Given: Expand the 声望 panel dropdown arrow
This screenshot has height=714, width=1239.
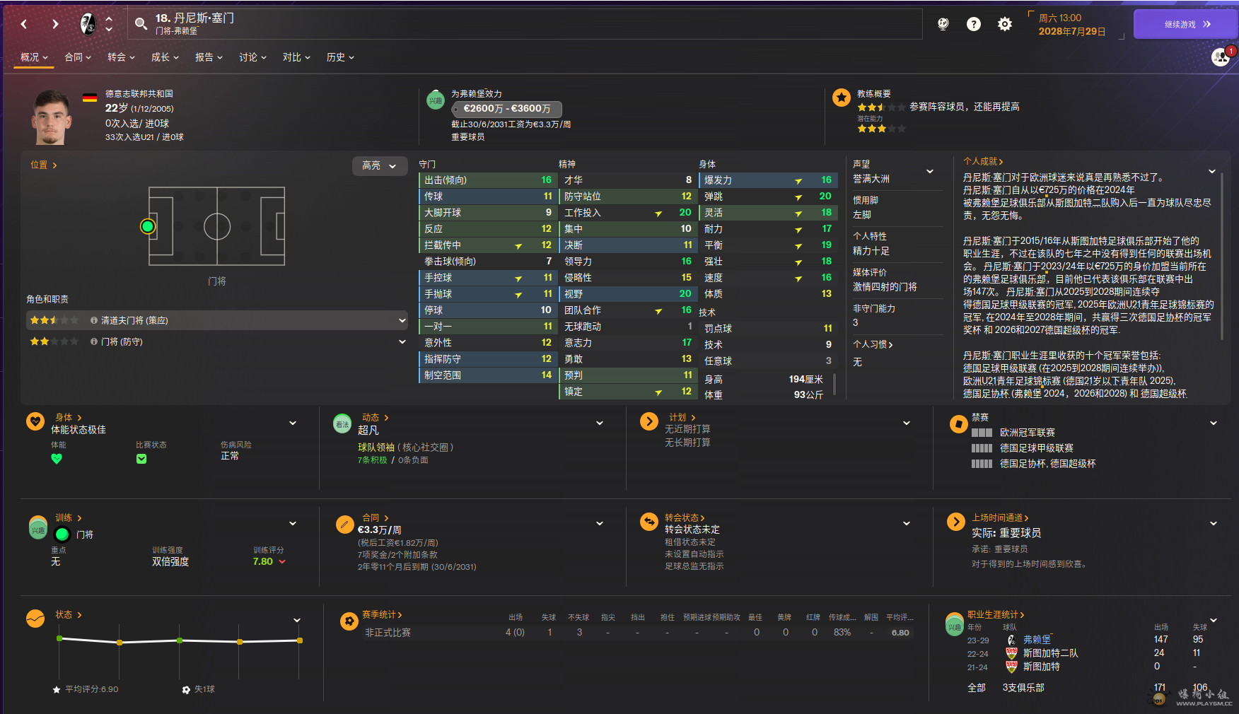Looking at the screenshot, I should pos(930,171).
